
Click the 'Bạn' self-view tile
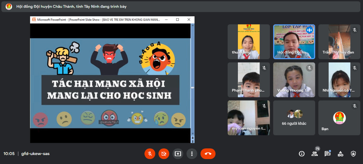[339, 118]
